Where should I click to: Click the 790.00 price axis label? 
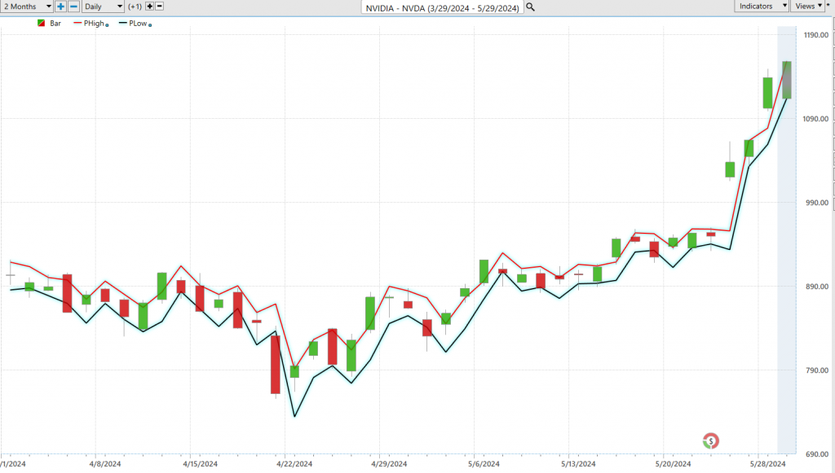click(817, 370)
